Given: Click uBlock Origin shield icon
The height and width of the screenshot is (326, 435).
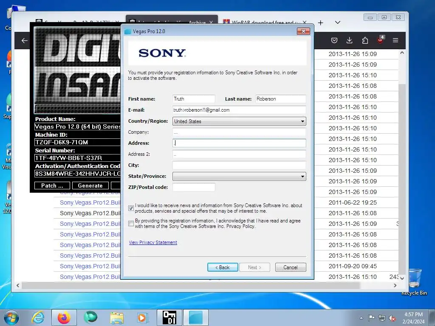Looking at the screenshot, I should click(x=380, y=40).
